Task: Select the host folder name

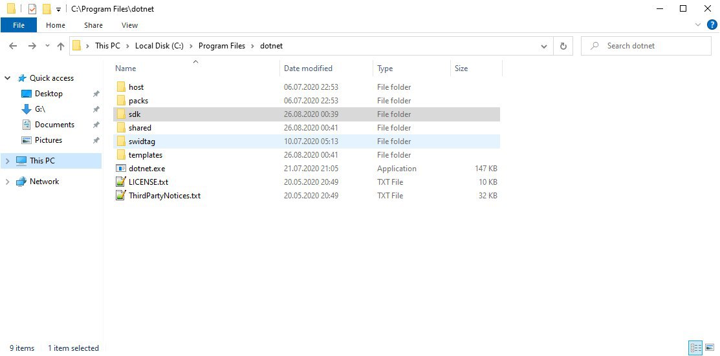Action: pos(136,87)
